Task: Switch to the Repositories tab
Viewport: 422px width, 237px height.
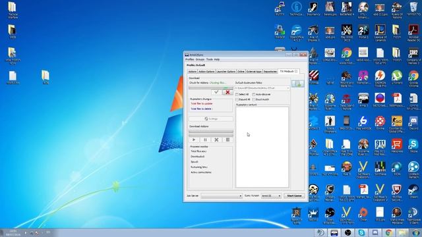Action: [x=270, y=72]
